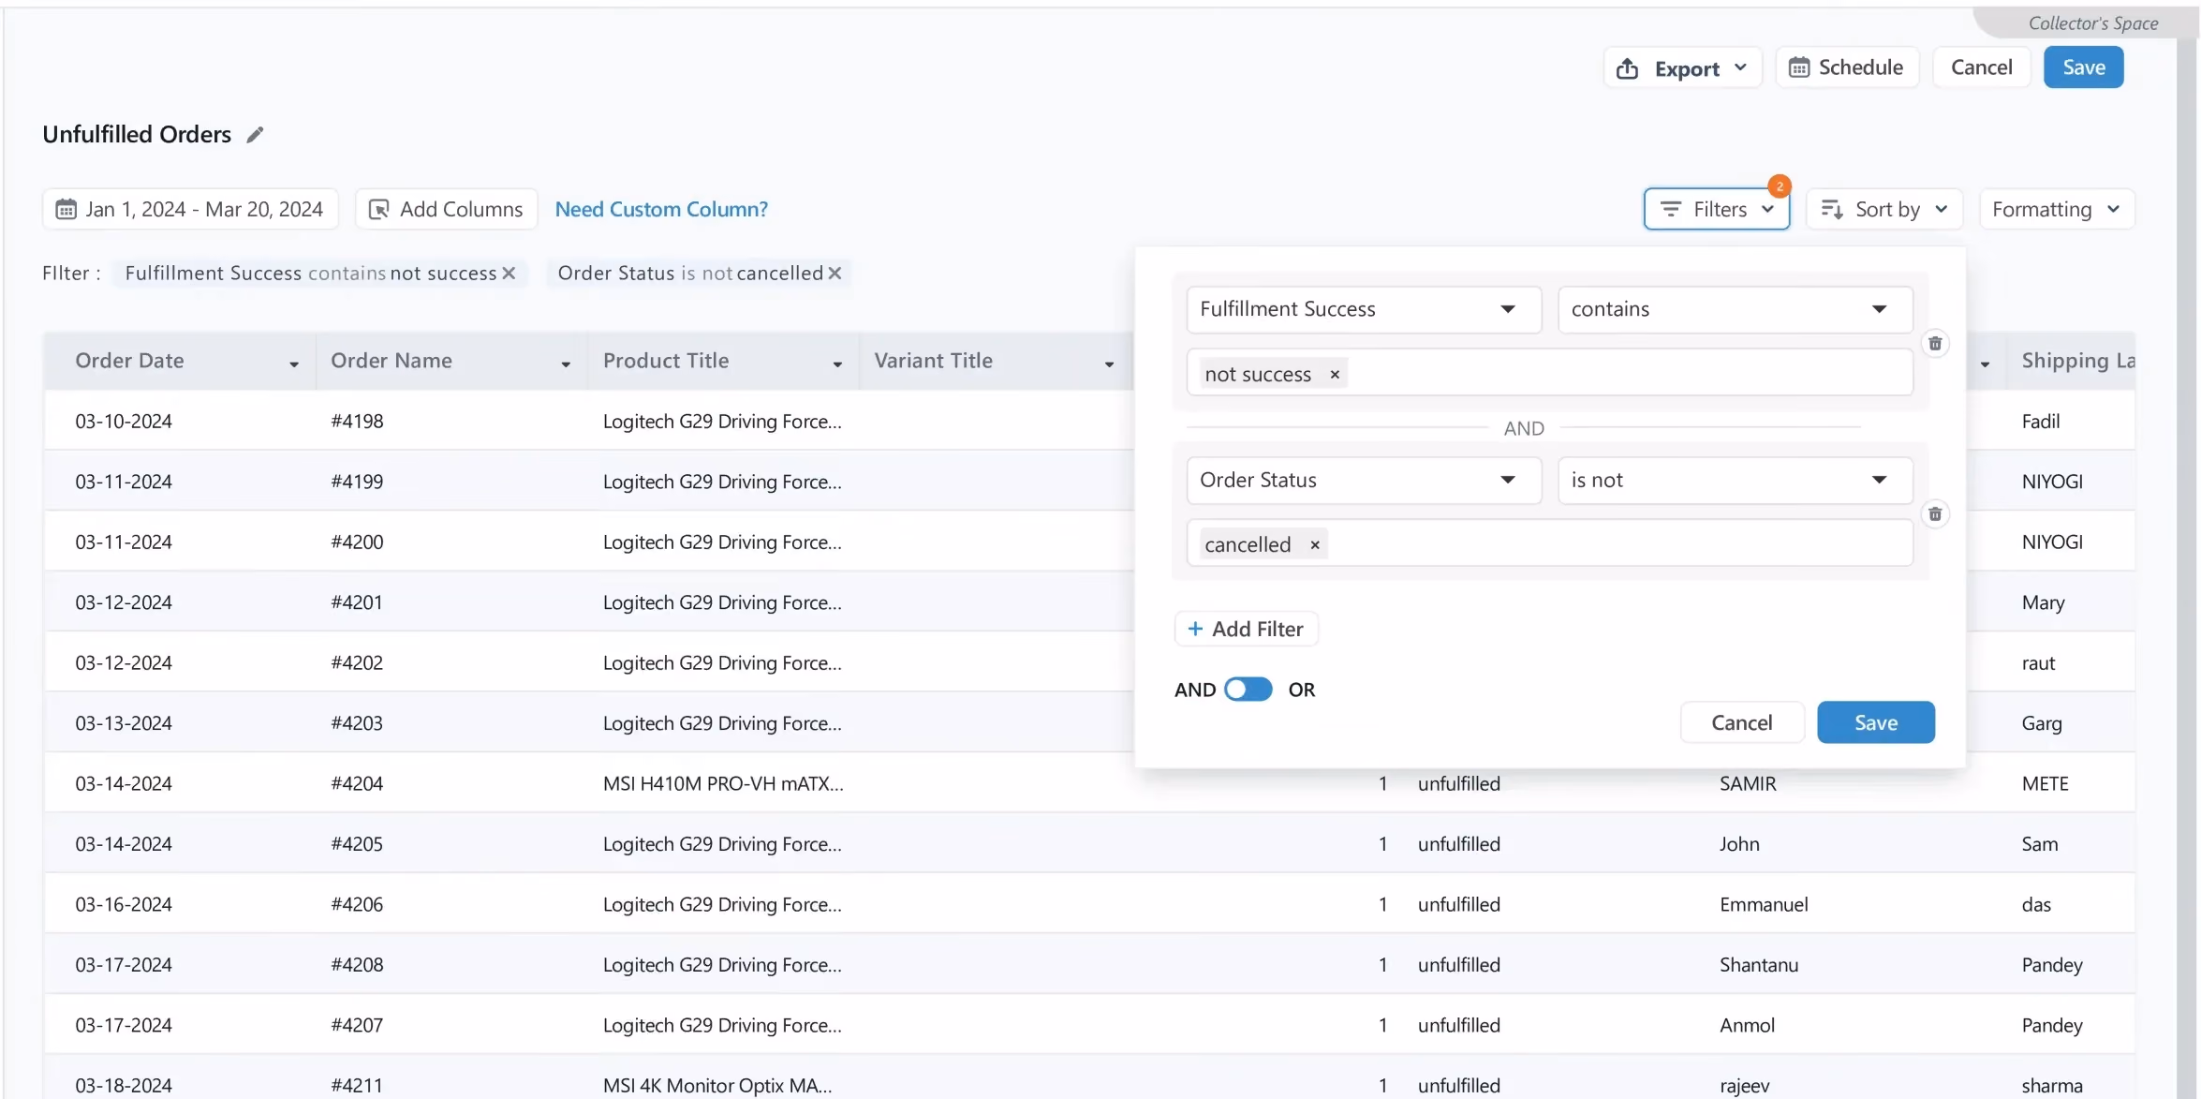The width and height of the screenshot is (2201, 1099).
Task: Click the Sort by icon
Action: pos(1832,209)
